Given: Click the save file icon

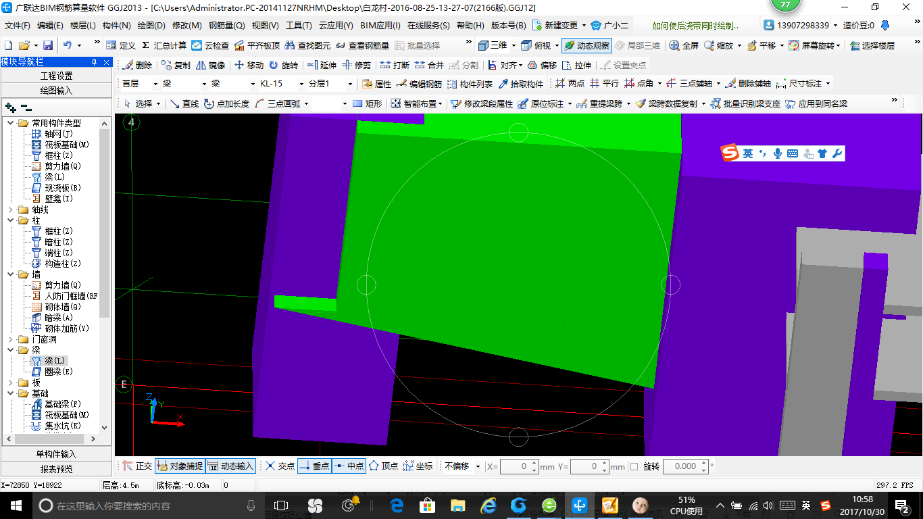Looking at the screenshot, I should (x=48, y=45).
